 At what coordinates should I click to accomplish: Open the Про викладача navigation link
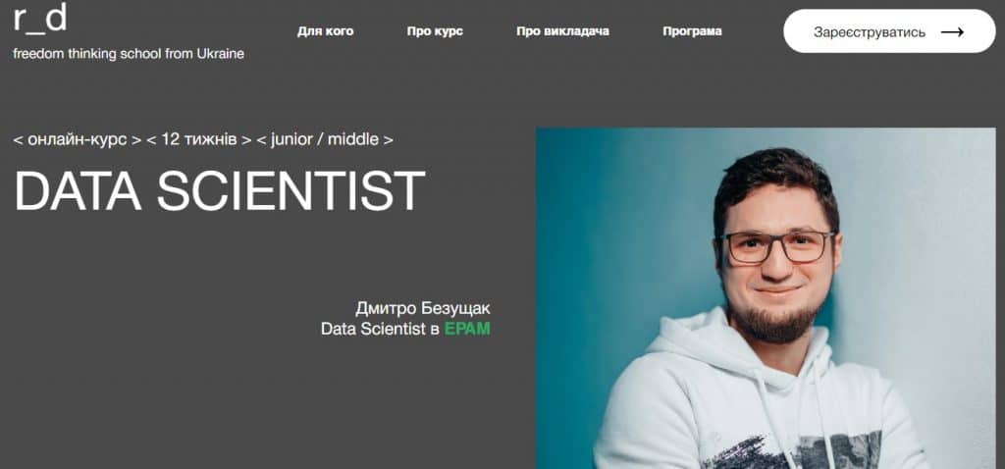tap(562, 31)
